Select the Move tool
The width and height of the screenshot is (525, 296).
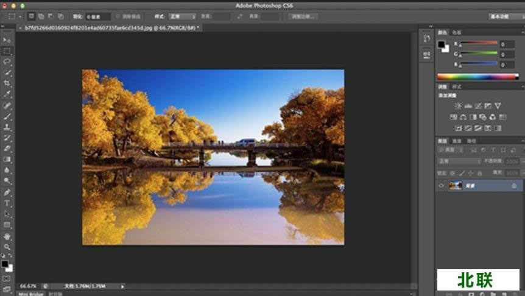[x=7, y=40]
